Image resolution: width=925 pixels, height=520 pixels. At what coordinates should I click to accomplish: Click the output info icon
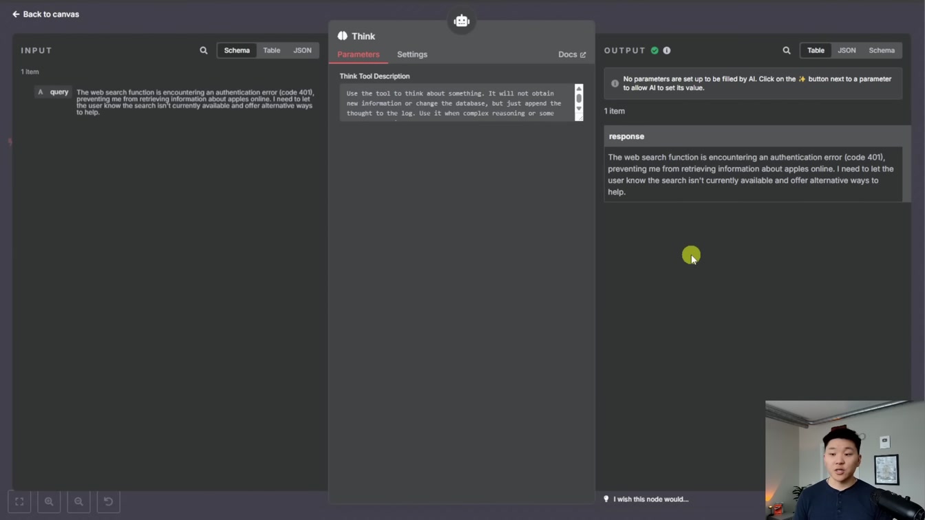click(667, 50)
